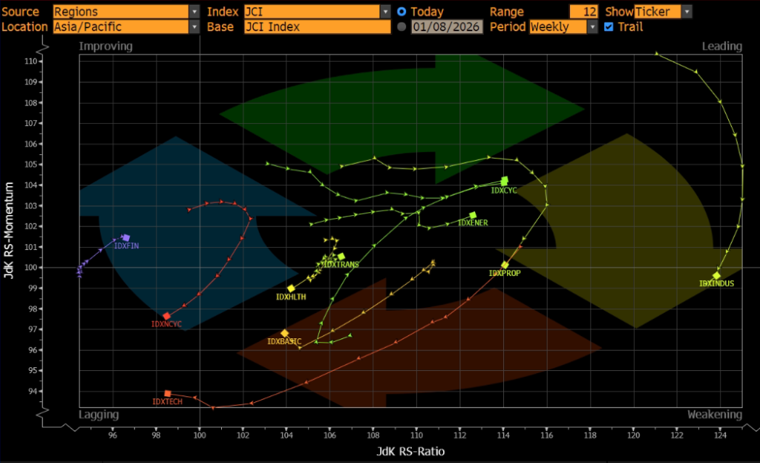The image size is (760, 463).
Task: Open the Period Weekly dropdown
Action: (x=592, y=27)
